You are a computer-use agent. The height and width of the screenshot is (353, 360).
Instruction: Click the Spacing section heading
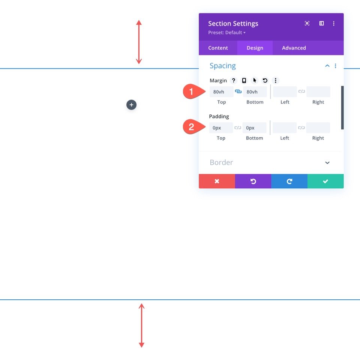click(223, 66)
